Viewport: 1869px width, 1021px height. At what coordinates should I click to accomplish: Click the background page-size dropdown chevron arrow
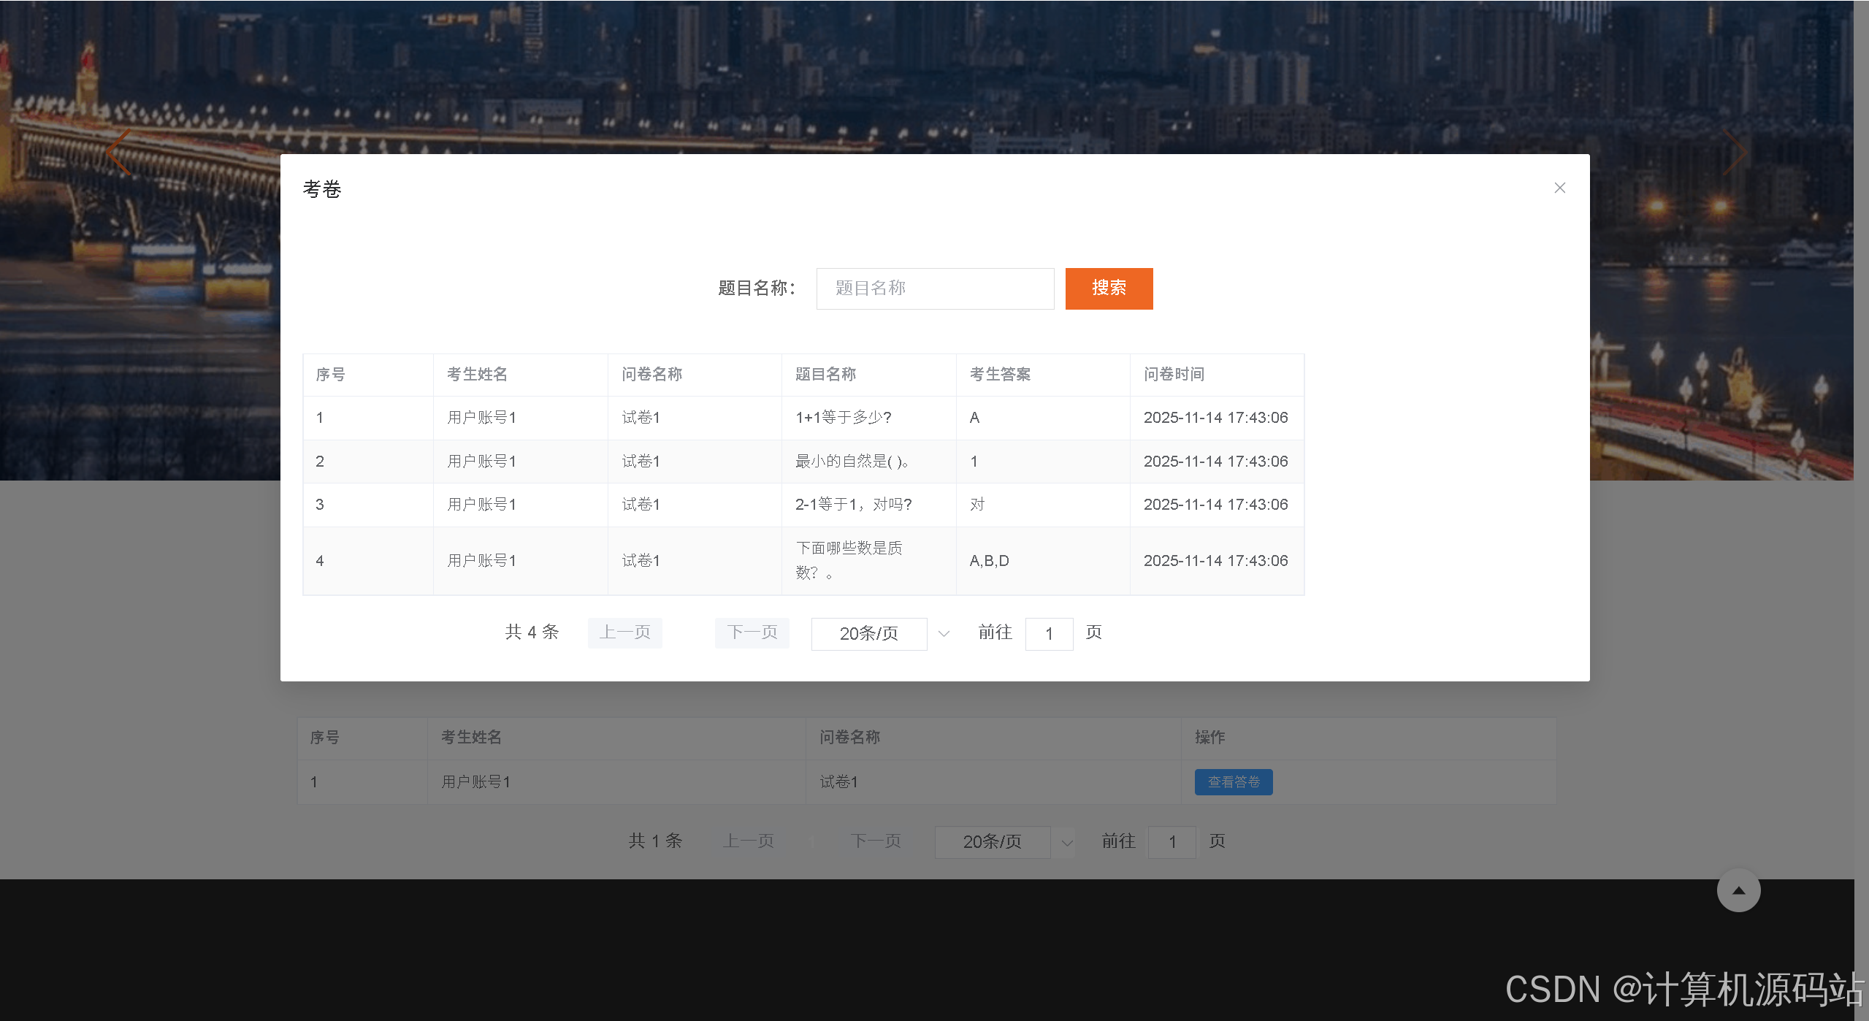(1067, 843)
